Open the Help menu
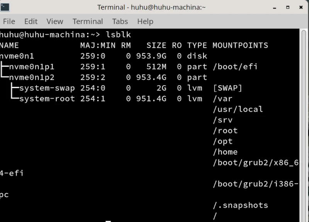 (145, 22)
